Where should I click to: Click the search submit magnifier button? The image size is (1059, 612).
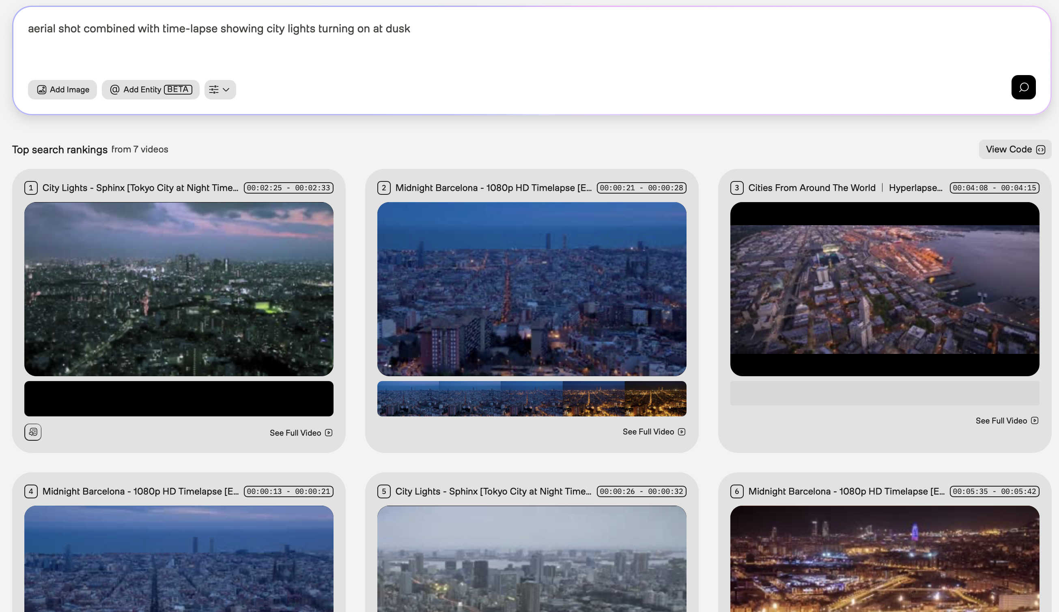pyautogui.click(x=1023, y=87)
